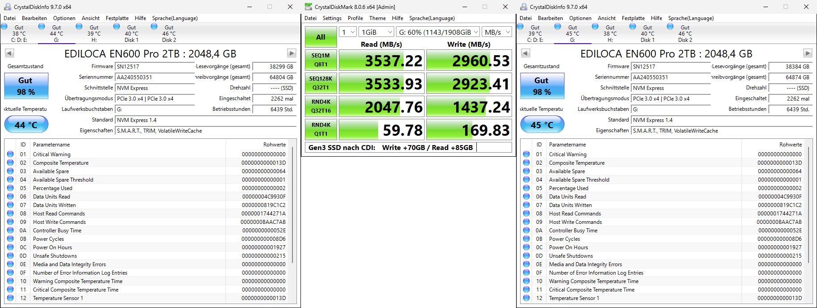Open Datei menu in left CrystalDiskInfo

(x=9, y=18)
